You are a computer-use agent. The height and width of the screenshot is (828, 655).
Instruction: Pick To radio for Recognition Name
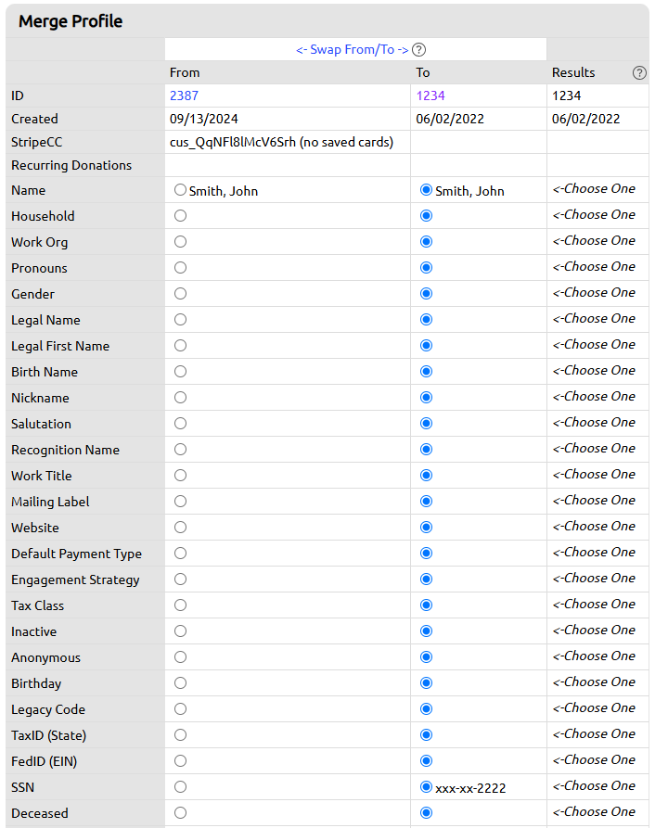tap(426, 449)
